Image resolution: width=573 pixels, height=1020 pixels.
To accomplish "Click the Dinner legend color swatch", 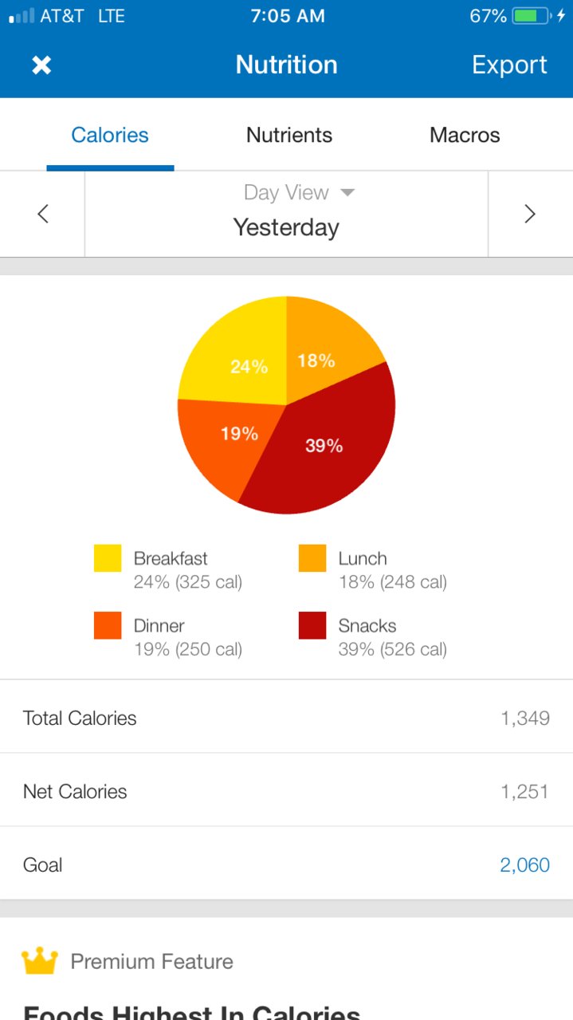I will (x=108, y=625).
